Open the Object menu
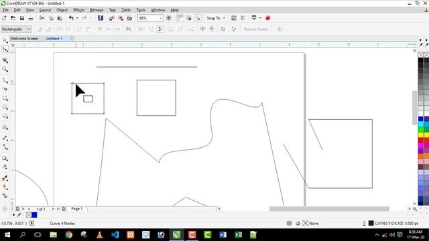 point(62,10)
